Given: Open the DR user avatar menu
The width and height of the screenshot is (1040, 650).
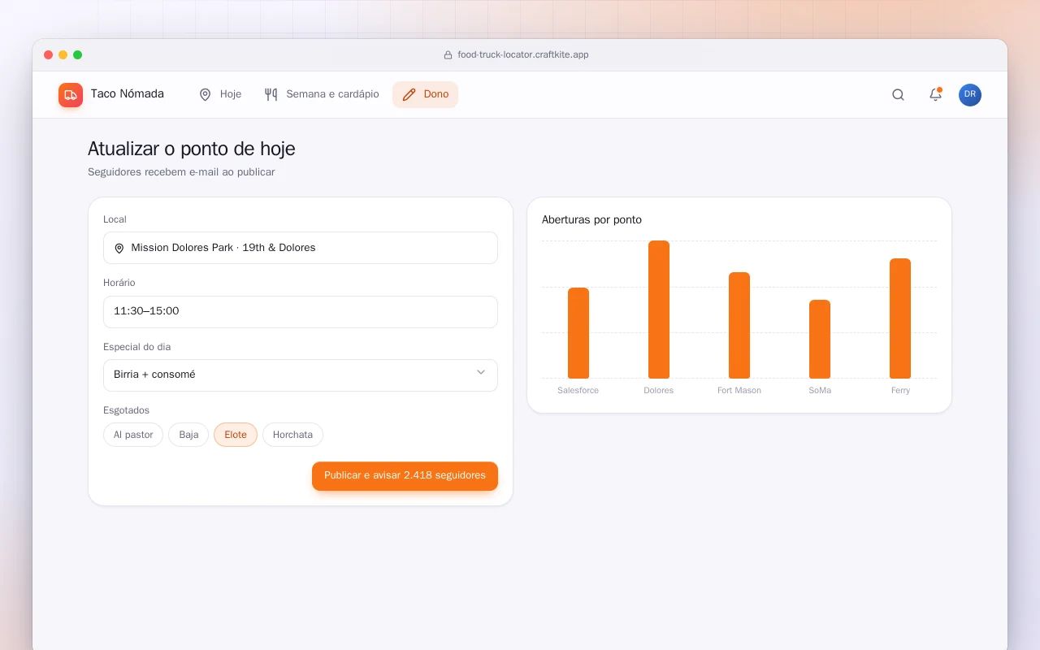Looking at the screenshot, I should pos(970,95).
